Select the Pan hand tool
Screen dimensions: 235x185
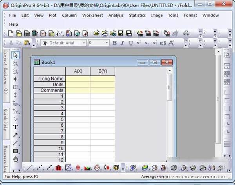(15, 159)
